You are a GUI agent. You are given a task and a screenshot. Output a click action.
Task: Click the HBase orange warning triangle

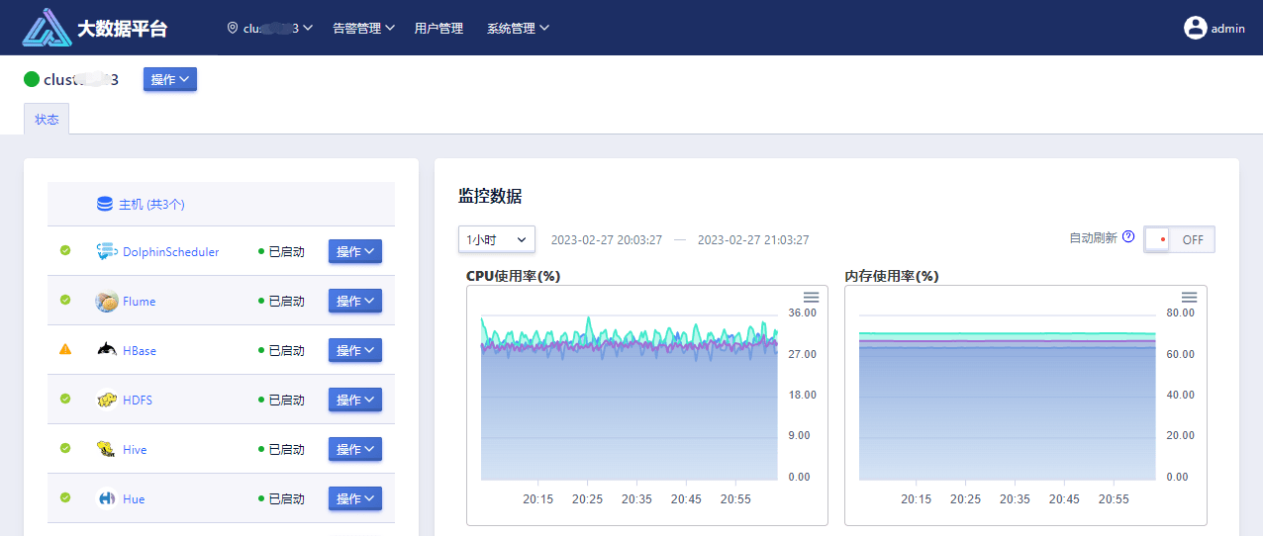(x=65, y=349)
